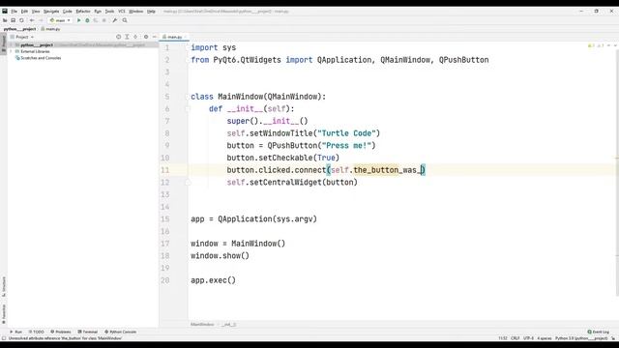Toggle the Structure side tab

[4, 287]
